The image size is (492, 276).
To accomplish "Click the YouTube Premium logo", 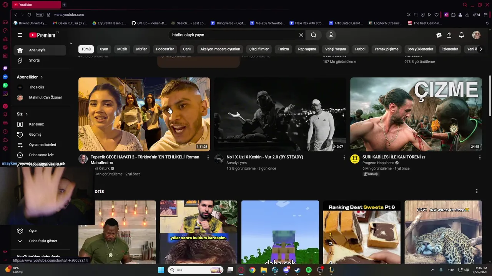I will coord(43,35).
